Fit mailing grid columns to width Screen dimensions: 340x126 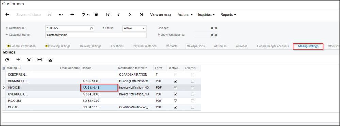[x=40, y=60]
